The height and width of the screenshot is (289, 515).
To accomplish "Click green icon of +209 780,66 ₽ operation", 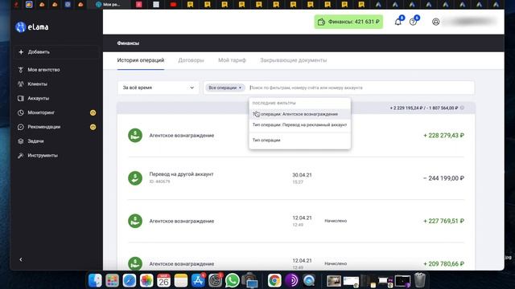I will pos(135,264).
